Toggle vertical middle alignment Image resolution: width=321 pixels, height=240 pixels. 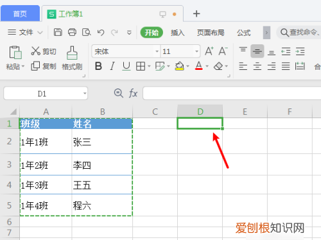coord(257,51)
